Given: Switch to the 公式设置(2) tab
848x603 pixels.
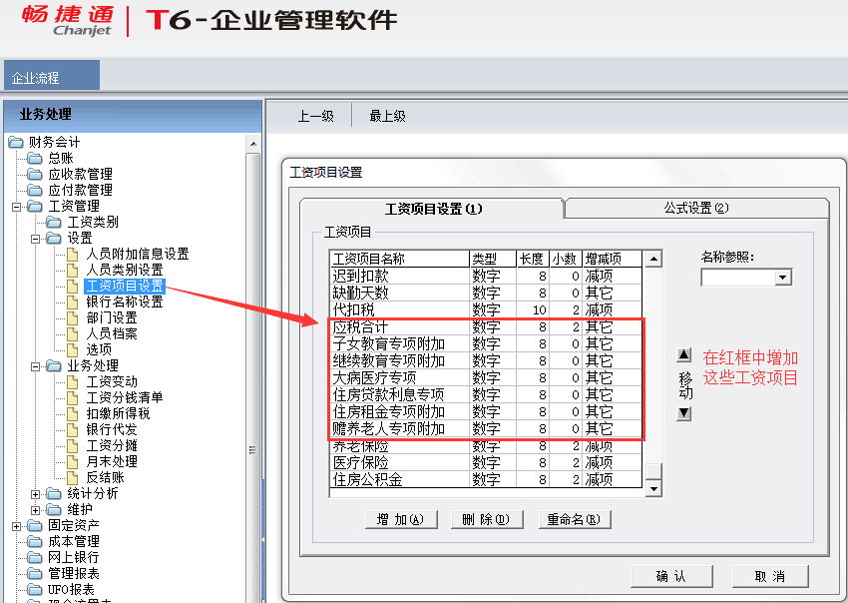Looking at the screenshot, I should tap(696, 209).
